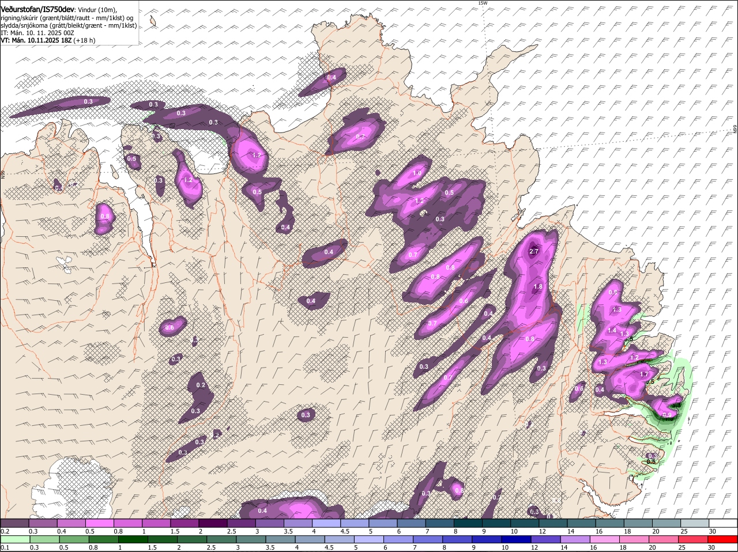The height and width of the screenshot is (552, 738).
Task: Click the 1.8 precipitation value on map
Action: tap(538, 287)
